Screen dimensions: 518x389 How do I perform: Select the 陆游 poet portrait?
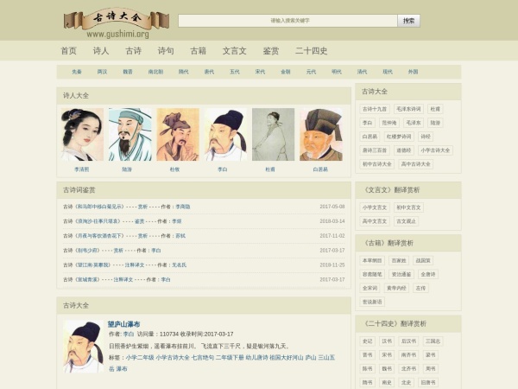(x=129, y=134)
